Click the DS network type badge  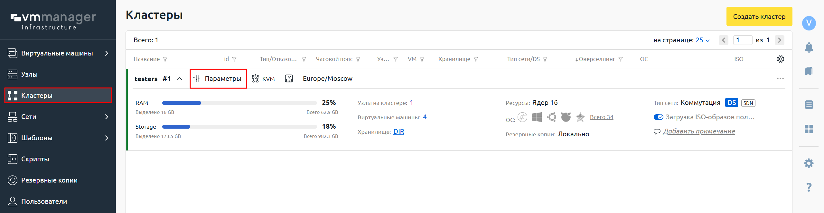click(x=732, y=102)
